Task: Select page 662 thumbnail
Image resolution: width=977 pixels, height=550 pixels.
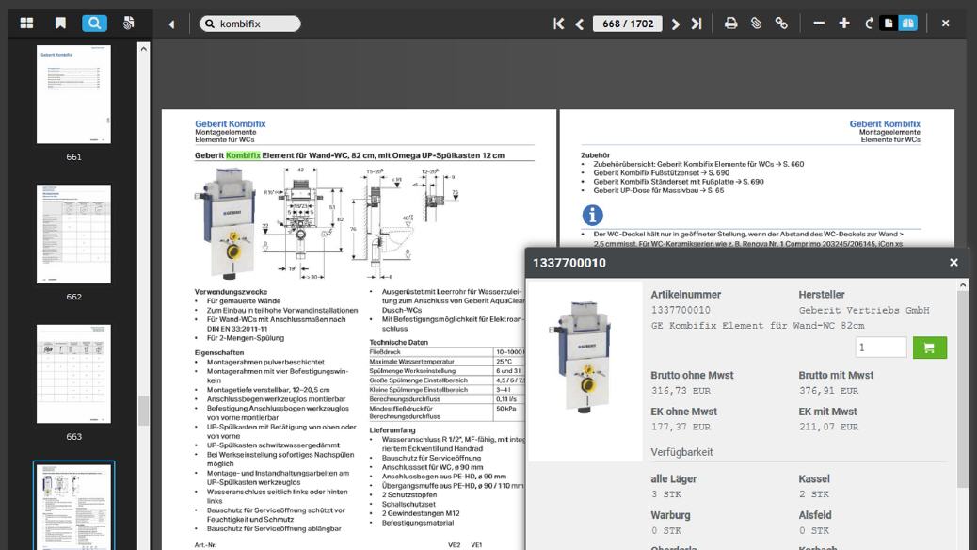Action: pos(73,234)
